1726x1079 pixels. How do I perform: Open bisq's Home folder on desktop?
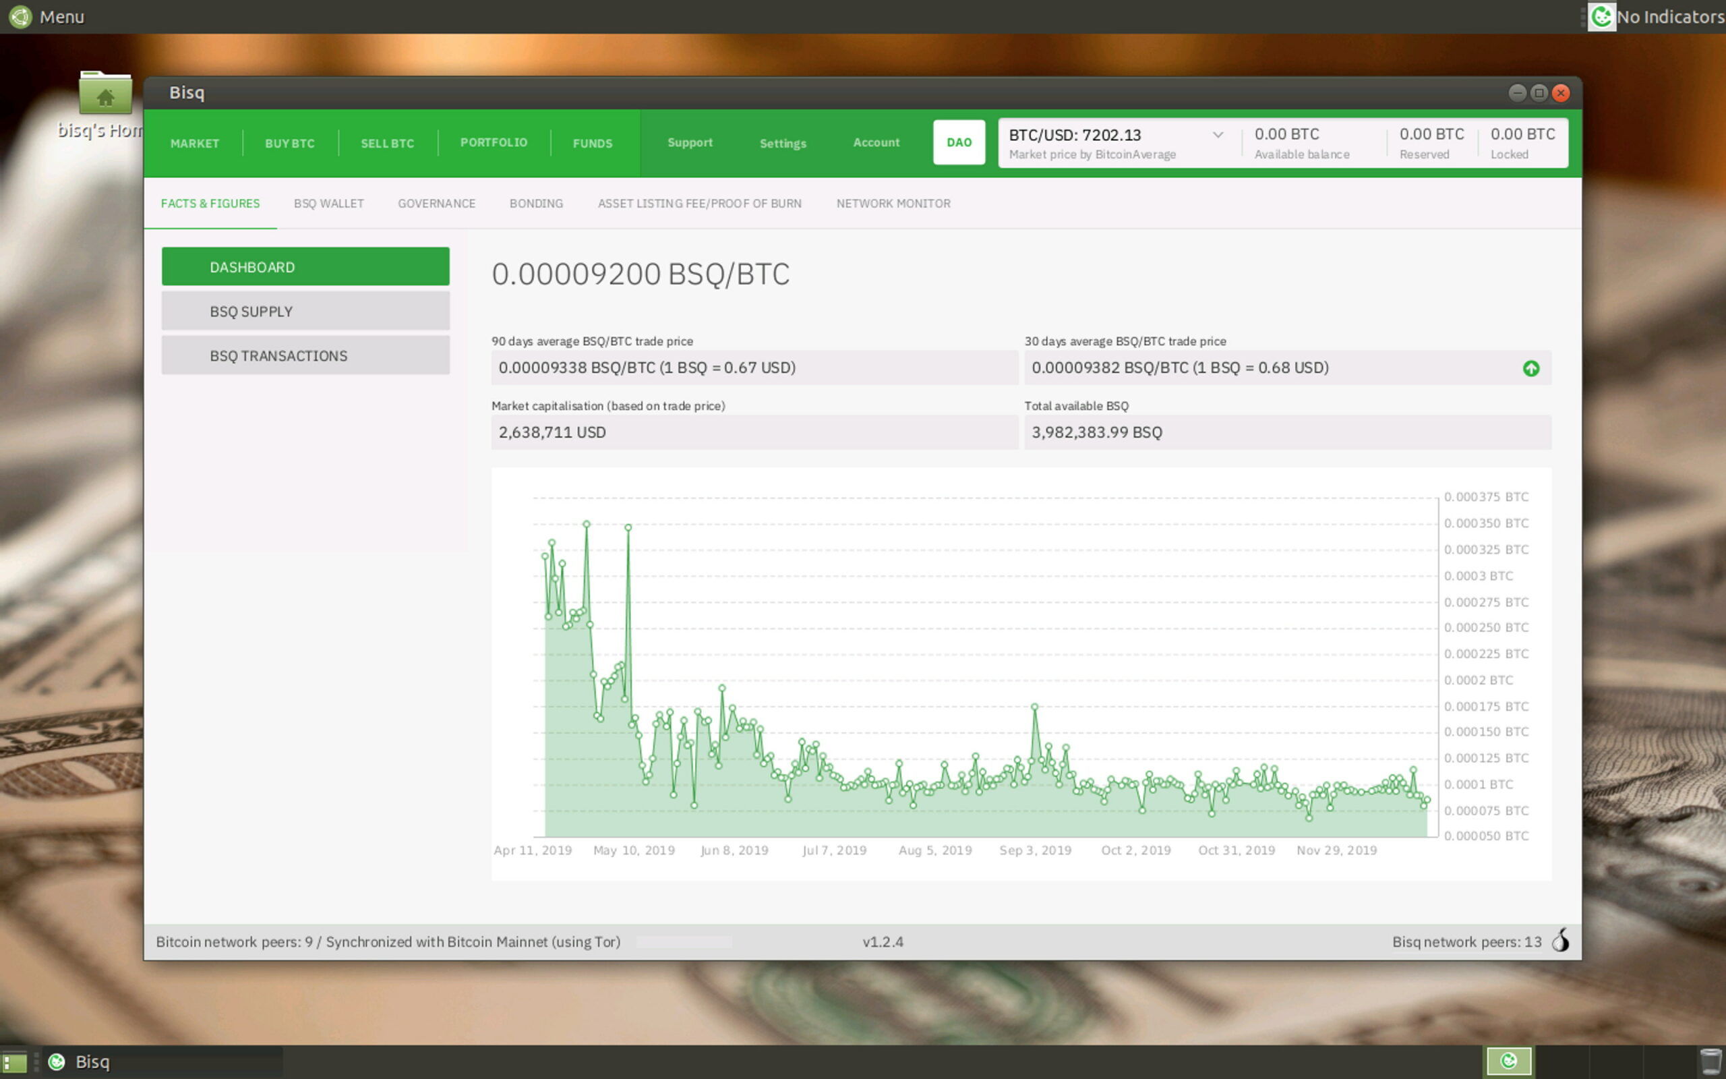pos(105,94)
